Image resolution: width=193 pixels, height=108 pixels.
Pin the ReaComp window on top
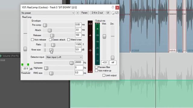coord(113,7)
